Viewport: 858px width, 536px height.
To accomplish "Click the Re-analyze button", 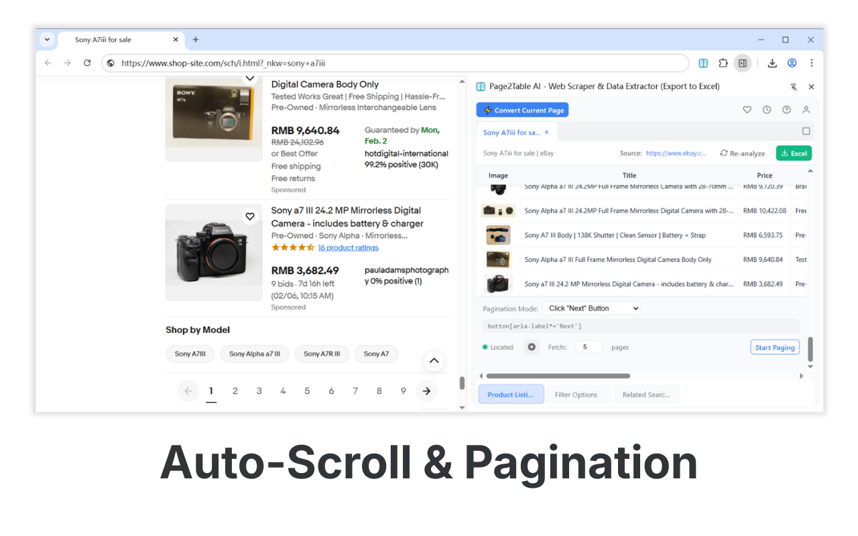I will (x=742, y=153).
